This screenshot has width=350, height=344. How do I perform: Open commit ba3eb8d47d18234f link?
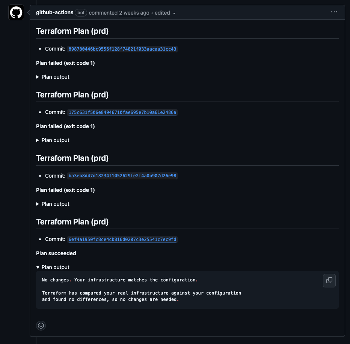[122, 176]
